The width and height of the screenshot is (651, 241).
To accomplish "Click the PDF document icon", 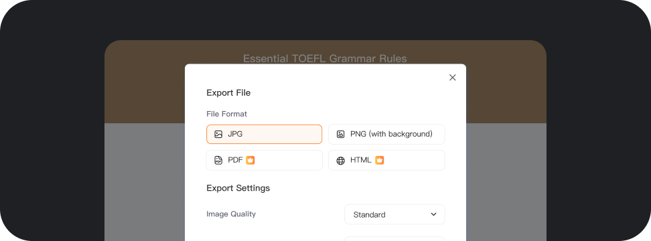I will point(218,161).
